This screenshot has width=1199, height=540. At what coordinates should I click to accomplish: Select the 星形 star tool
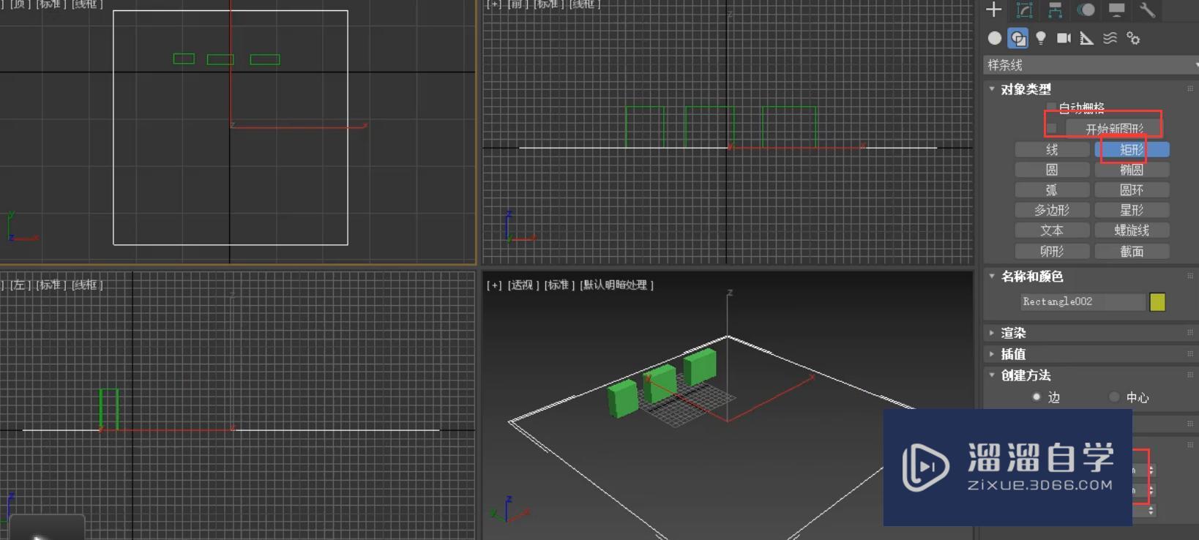click(1132, 210)
